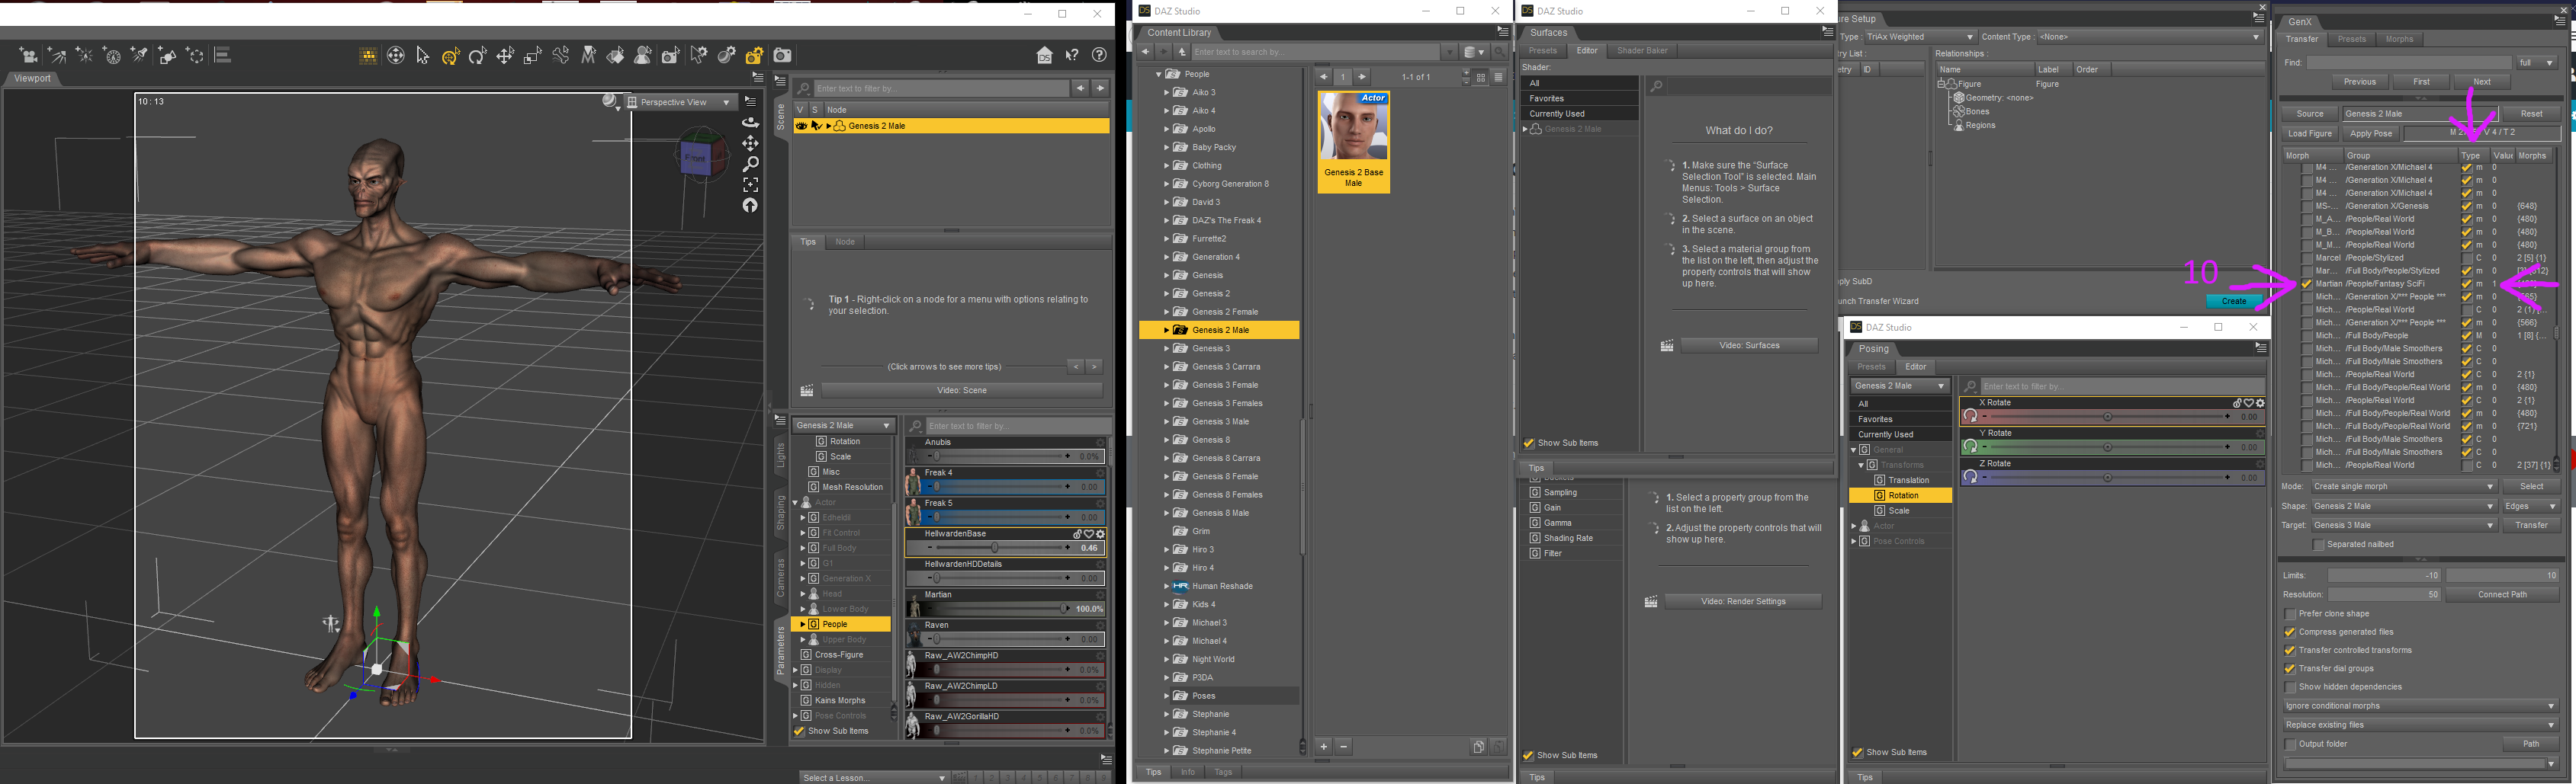Click the What's This help cursor icon
This screenshot has width=2576, height=784.
(1072, 56)
